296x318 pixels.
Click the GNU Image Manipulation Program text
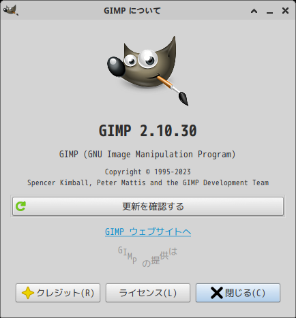point(147,155)
